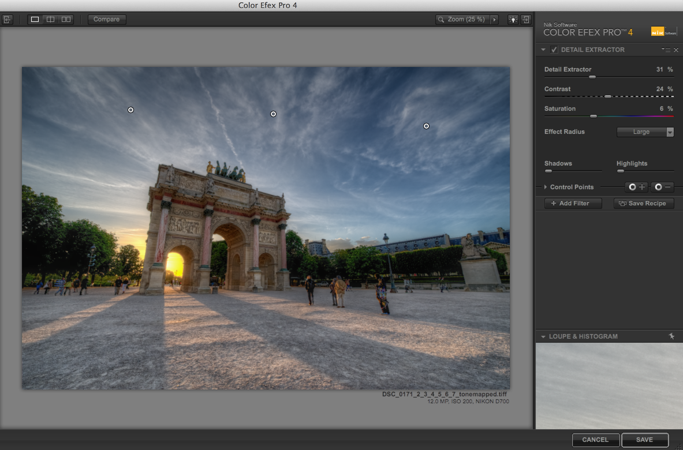Click the loupe preview image
This screenshot has width=683, height=450.
pos(609,386)
